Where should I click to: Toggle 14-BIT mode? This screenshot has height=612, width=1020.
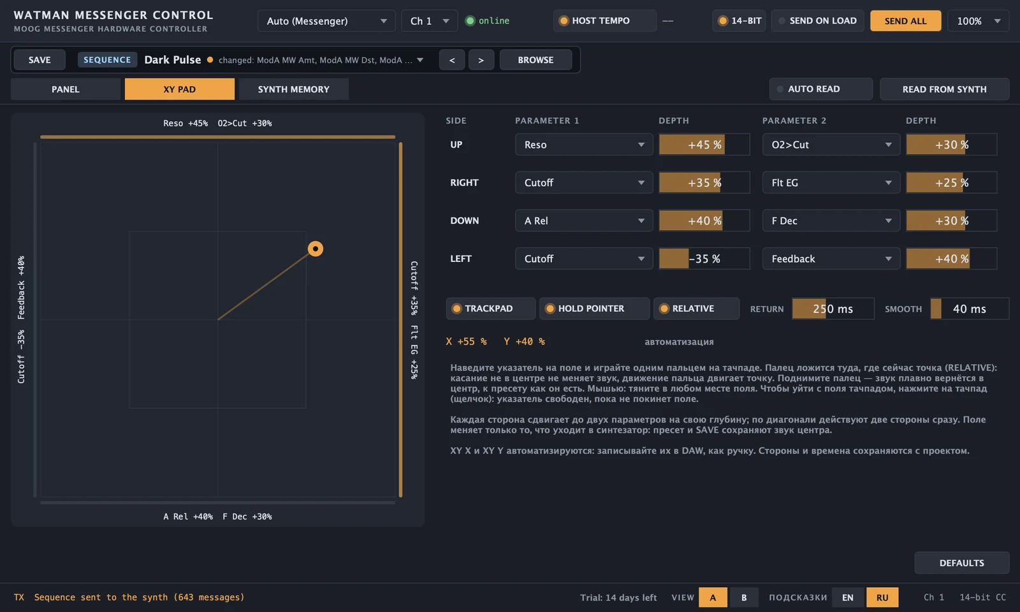[x=739, y=20]
